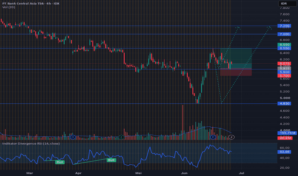Screen dimensions: 298x176
Task: Click the Jul label on time axis
Action: pos(241,173)
